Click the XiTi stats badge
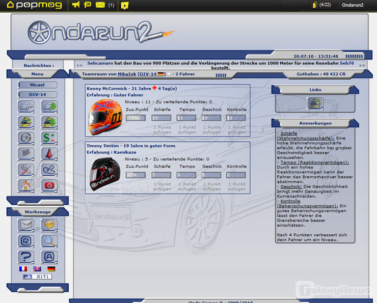 point(37,277)
